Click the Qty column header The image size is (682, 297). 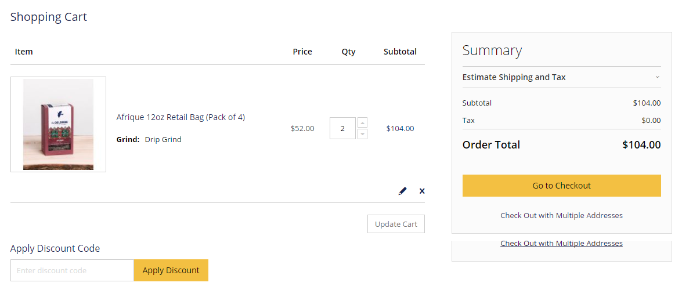[348, 52]
